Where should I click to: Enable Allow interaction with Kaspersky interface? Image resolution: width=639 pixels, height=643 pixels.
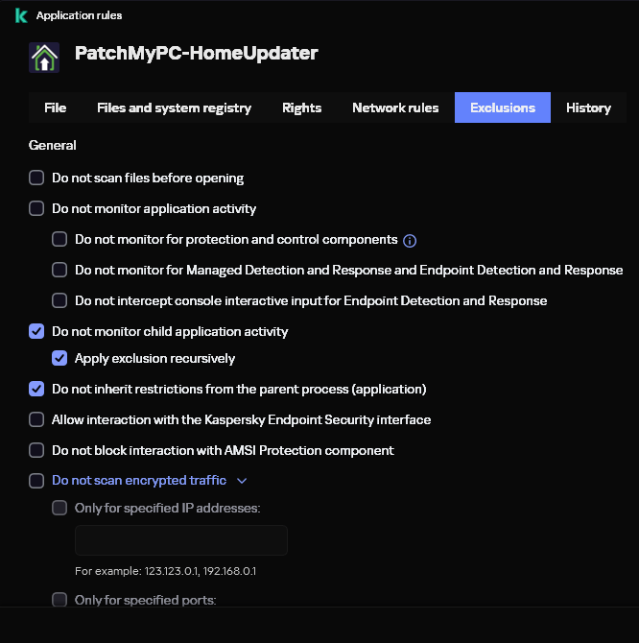pos(36,419)
